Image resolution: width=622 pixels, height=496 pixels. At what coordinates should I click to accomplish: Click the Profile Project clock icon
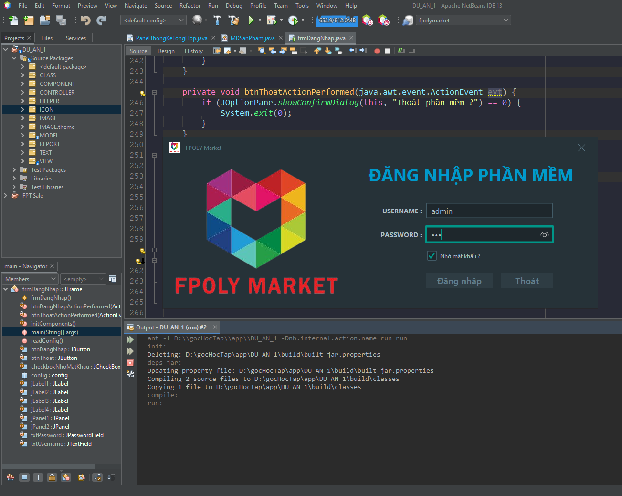pyautogui.click(x=293, y=20)
